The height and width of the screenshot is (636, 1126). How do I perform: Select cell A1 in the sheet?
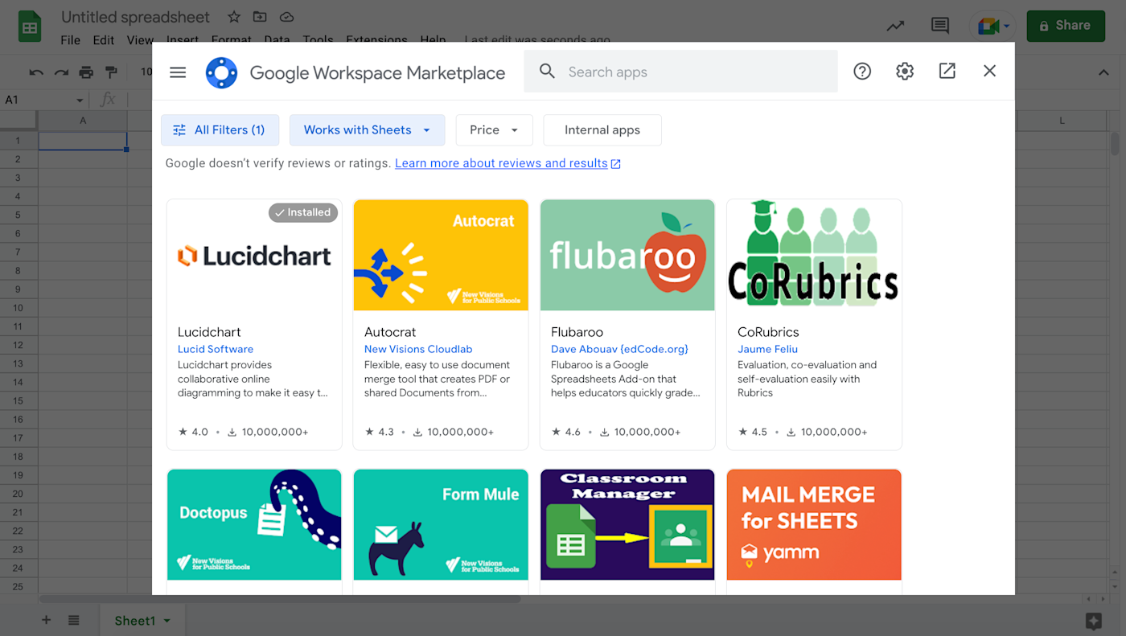pyautogui.click(x=83, y=141)
